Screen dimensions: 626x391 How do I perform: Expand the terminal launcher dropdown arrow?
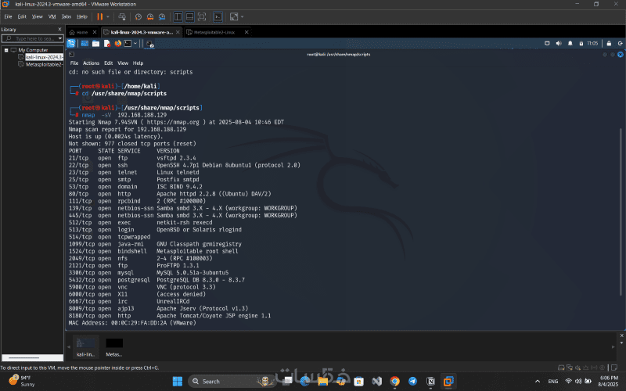135,44
